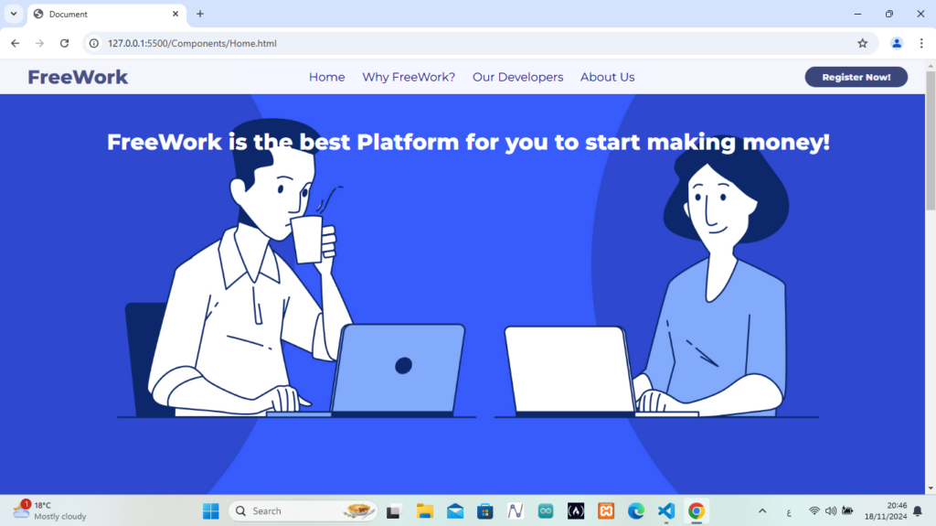Expand the tab search dropdown arrow

tap(13, 14)
